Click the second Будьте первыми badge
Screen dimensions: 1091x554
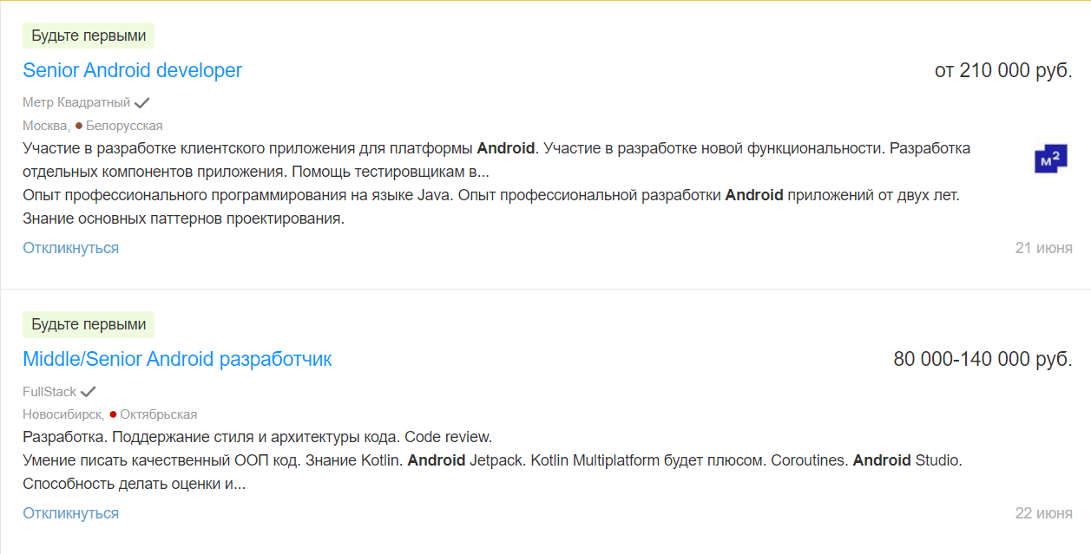tap(89, 324)
